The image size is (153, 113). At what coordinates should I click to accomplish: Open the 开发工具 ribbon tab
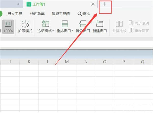pyautogui.click(x=15, y=14)
